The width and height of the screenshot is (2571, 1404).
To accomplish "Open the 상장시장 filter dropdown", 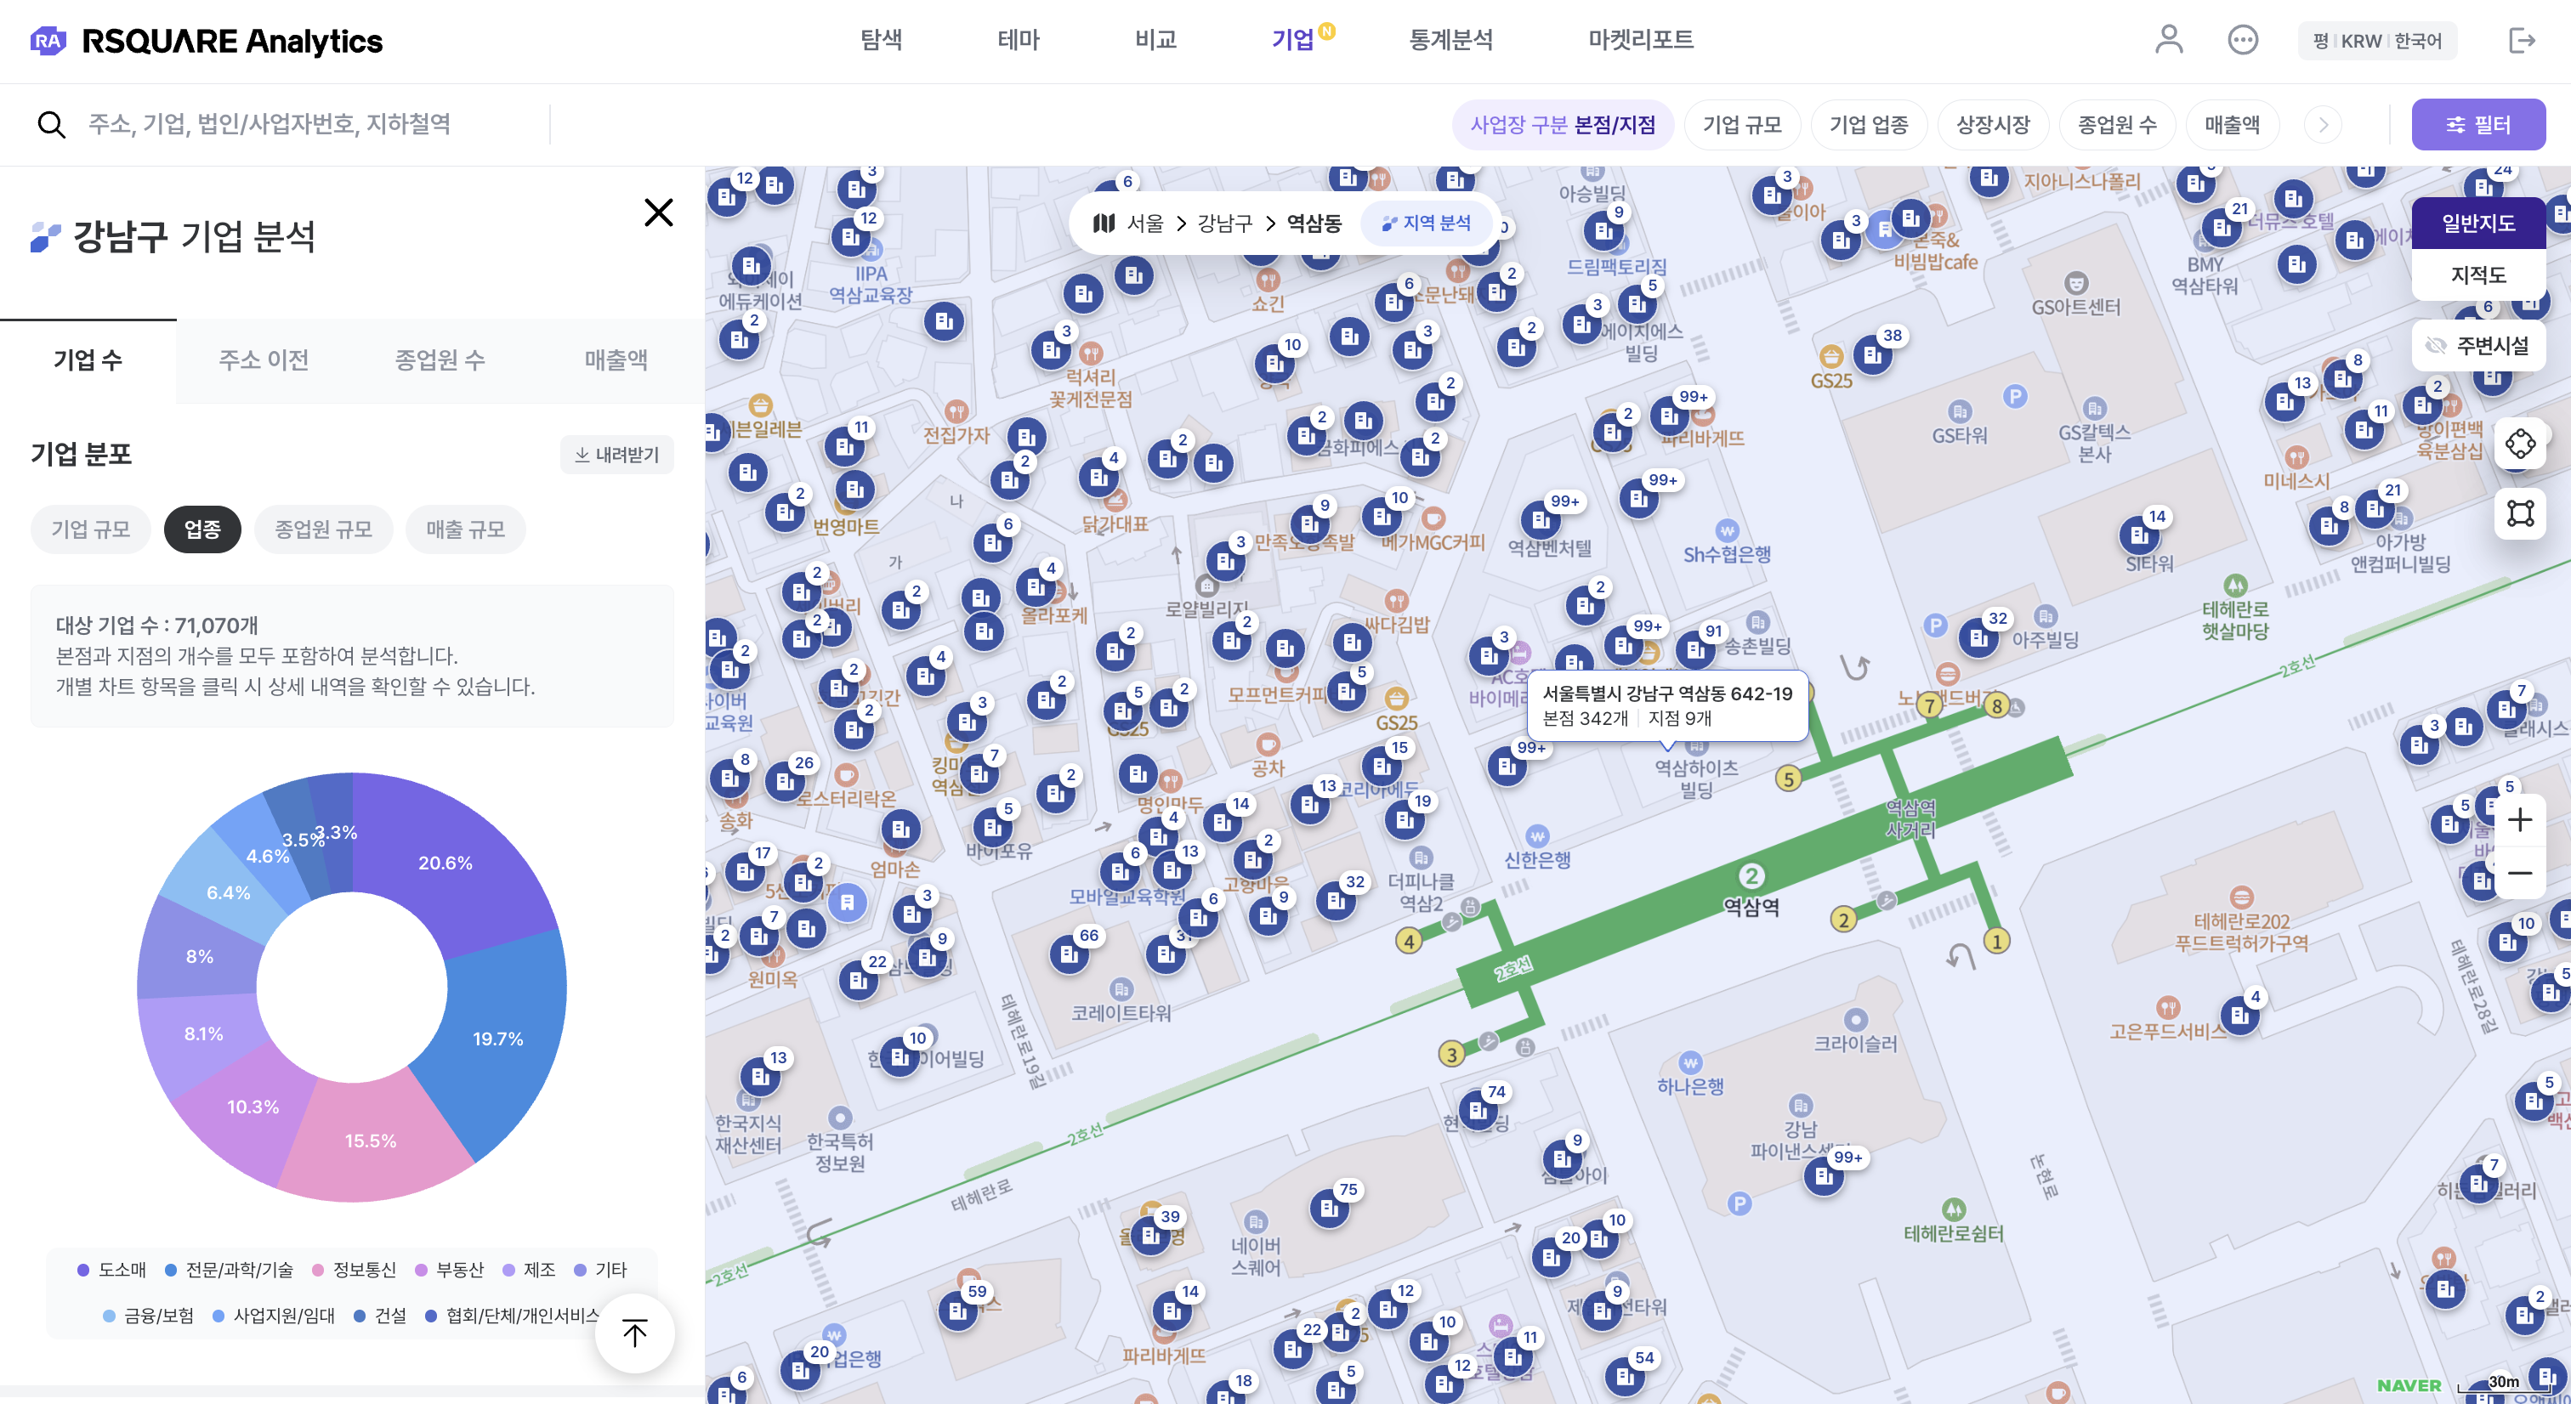I will (x=1992, y=125).
